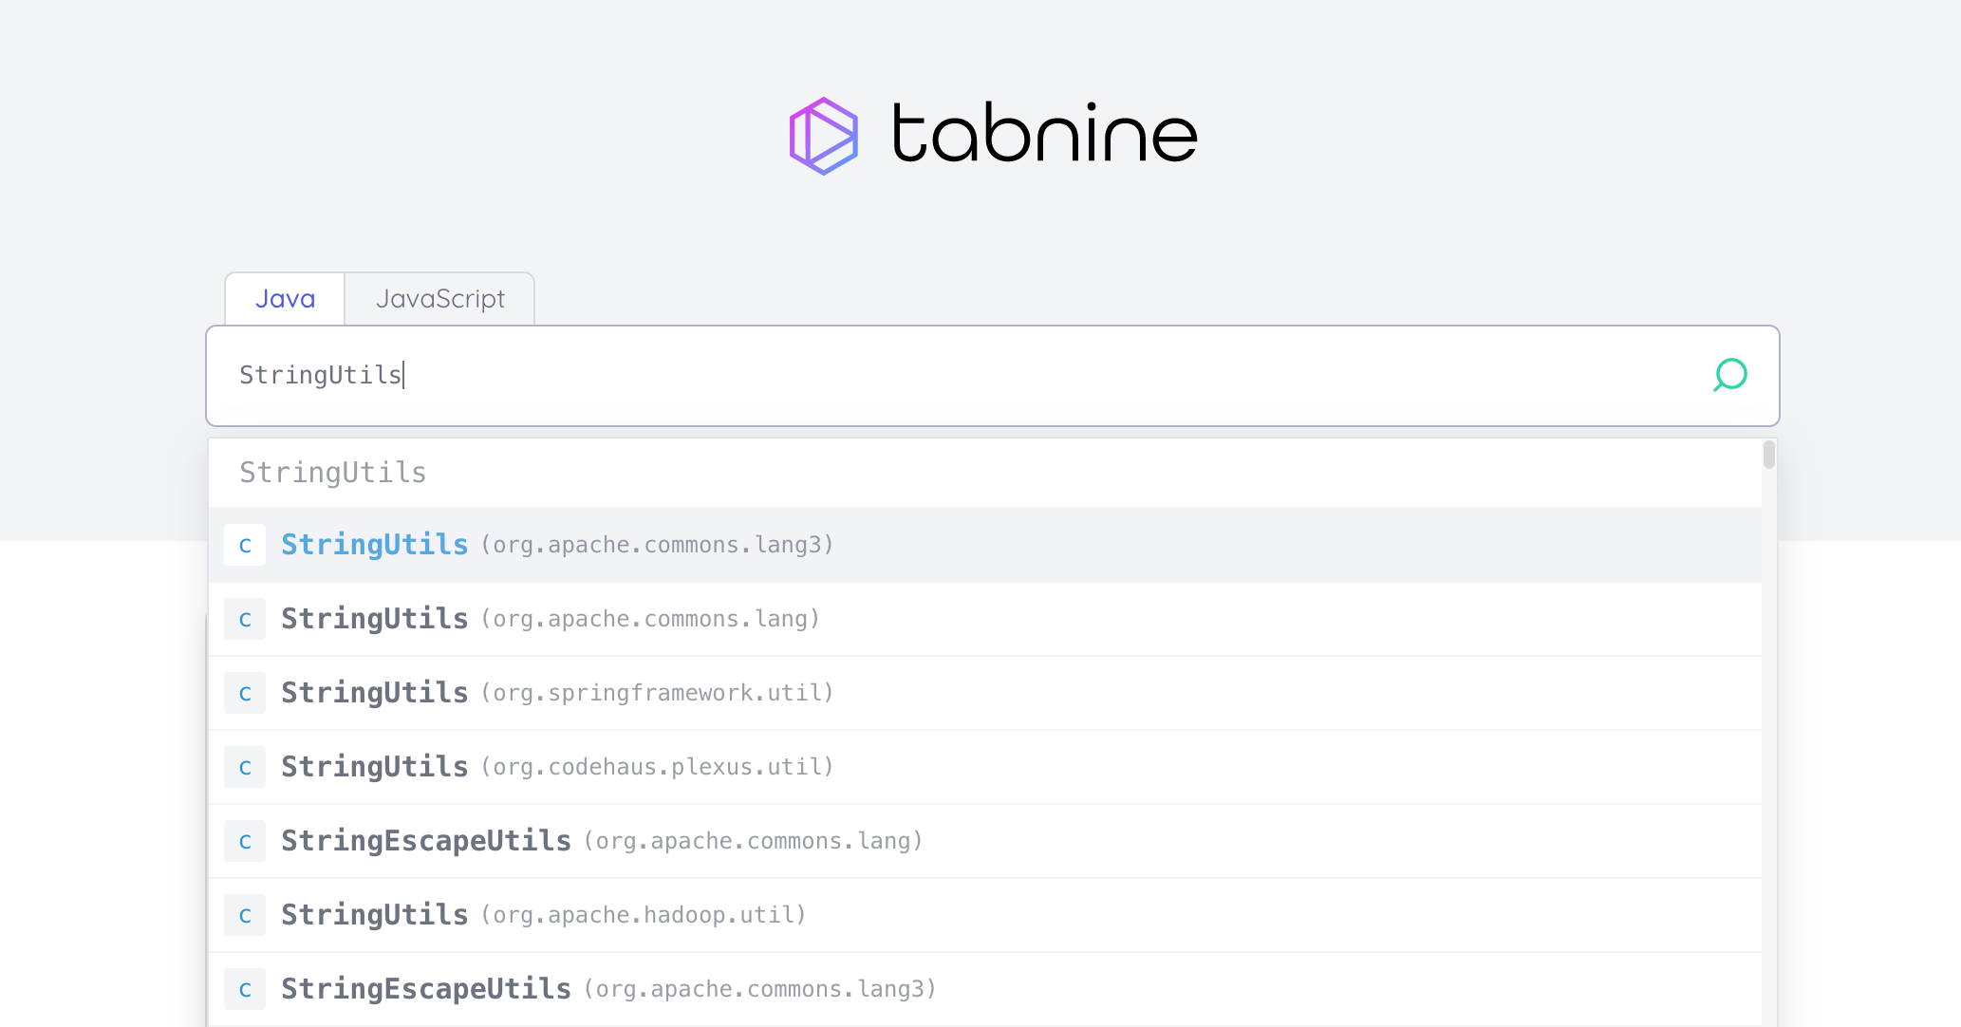1961x1027 pixels.
Task: Click the suggestions list scrollbar thumb
Action: 1768,456
